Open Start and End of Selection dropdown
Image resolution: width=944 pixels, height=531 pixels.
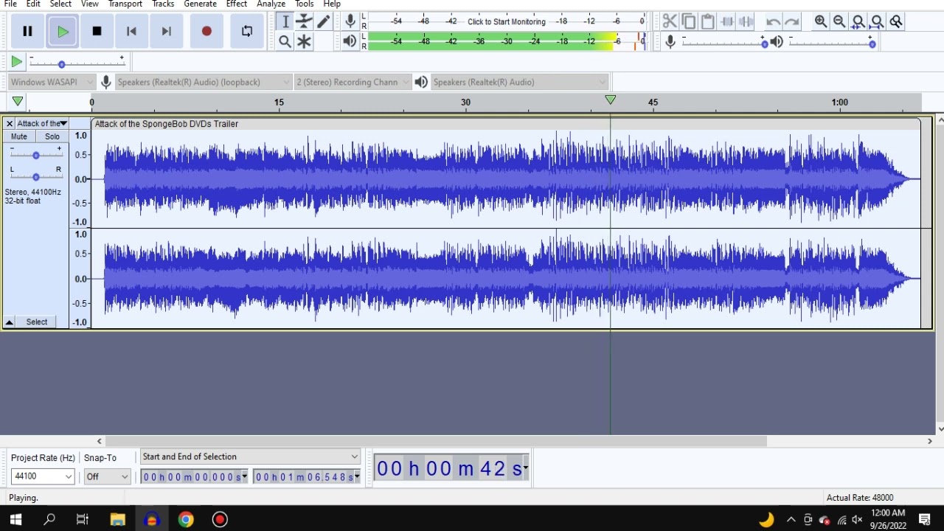tap(250, 457)
